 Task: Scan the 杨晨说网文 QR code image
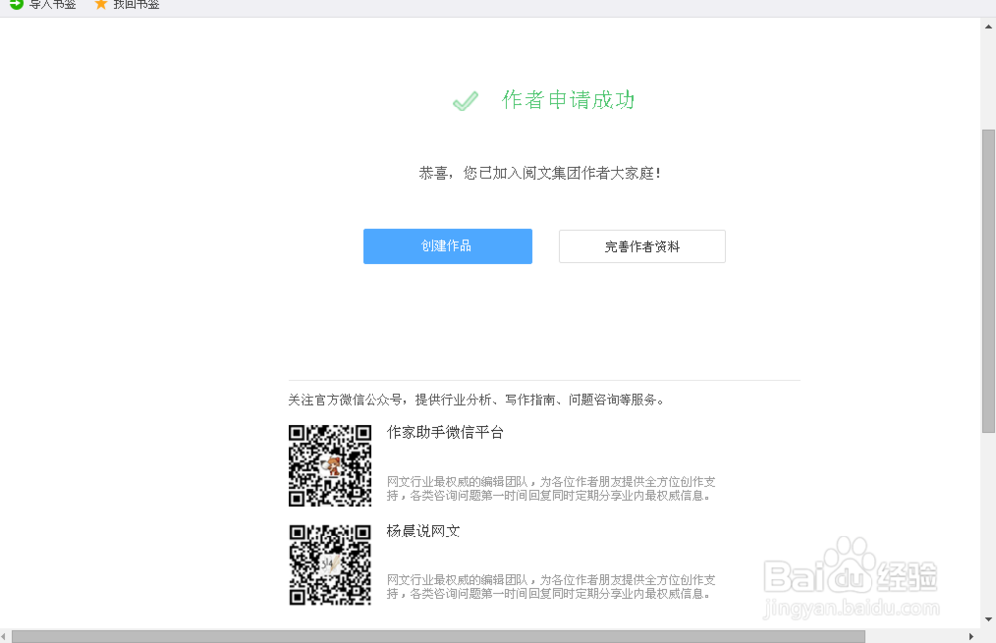click(329, 563)
